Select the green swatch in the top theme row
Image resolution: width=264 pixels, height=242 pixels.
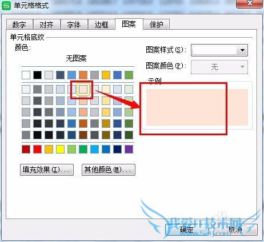point(129,75)
